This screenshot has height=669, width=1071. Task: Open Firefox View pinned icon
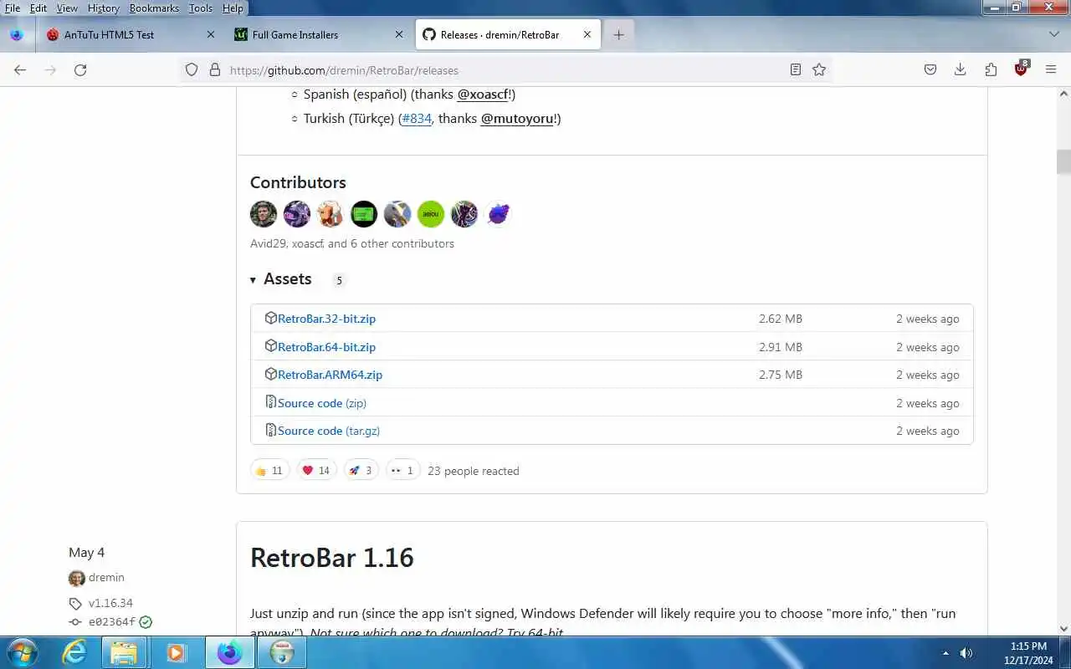pos(17,35)
